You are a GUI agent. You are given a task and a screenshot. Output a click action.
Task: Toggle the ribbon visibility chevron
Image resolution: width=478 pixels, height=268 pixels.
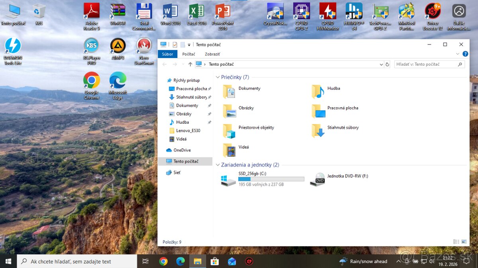[457, 54]
